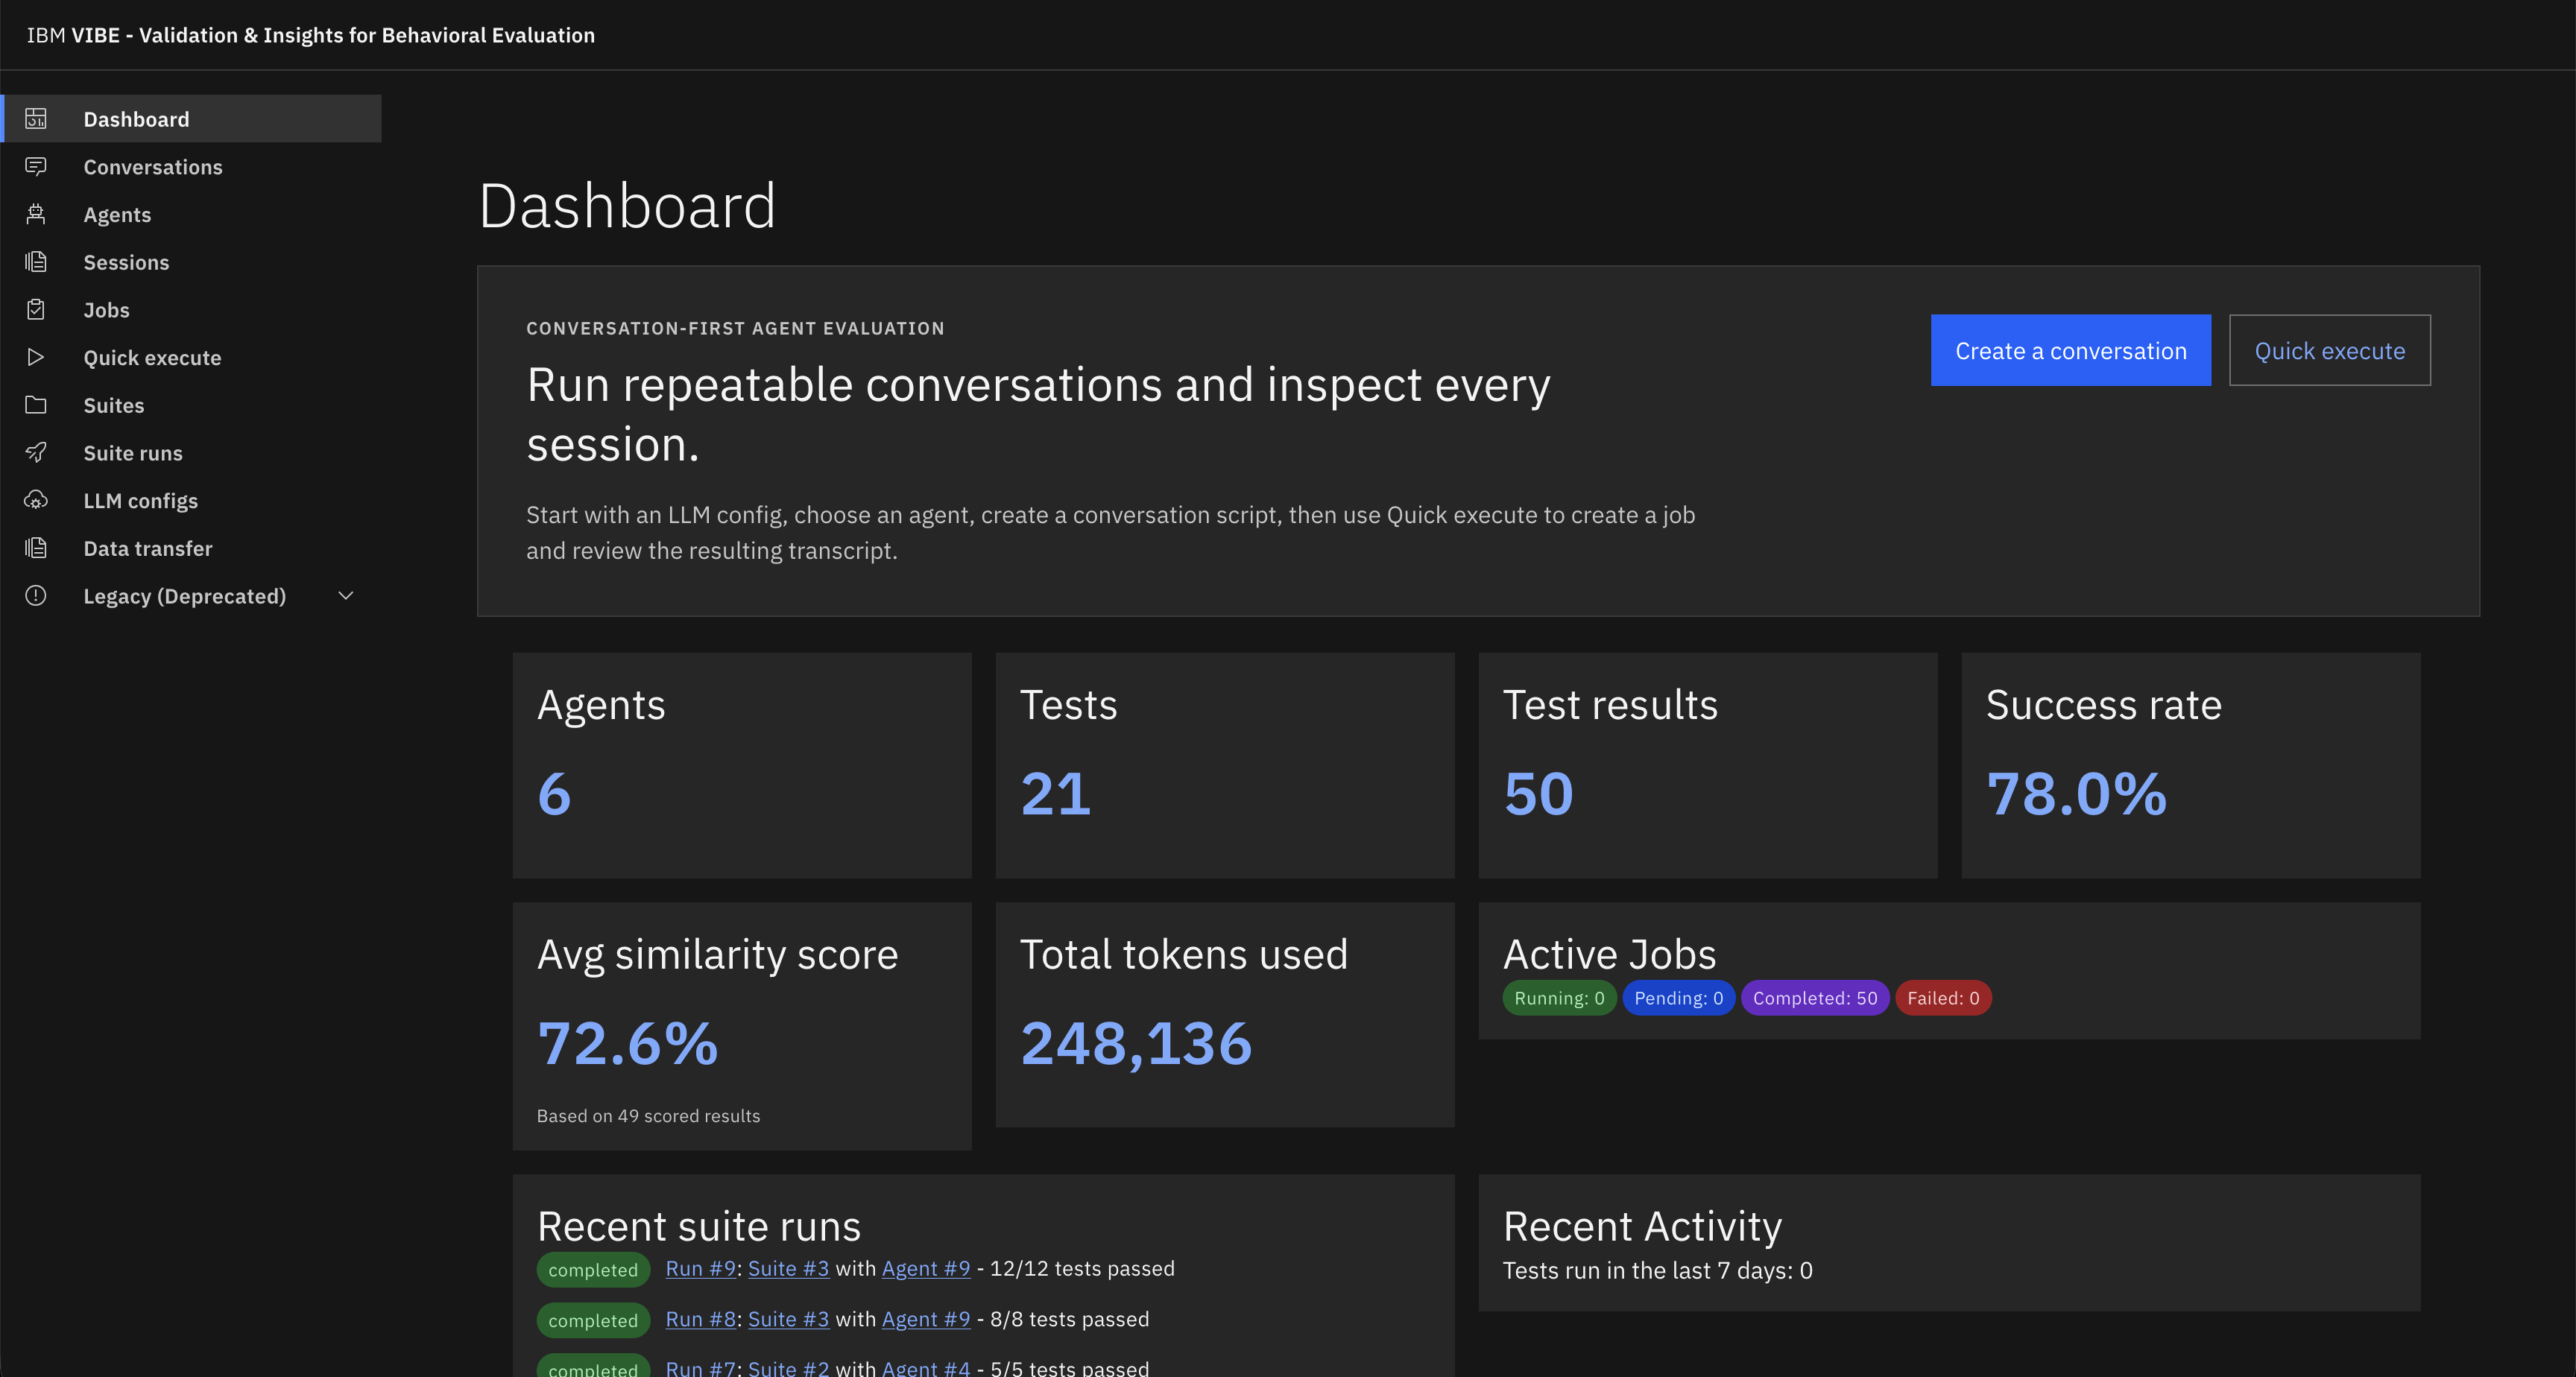The height and width of the screenshot is (1377, 2576).
Task: Open LLM configs in the sidebar
Action: 191,500
